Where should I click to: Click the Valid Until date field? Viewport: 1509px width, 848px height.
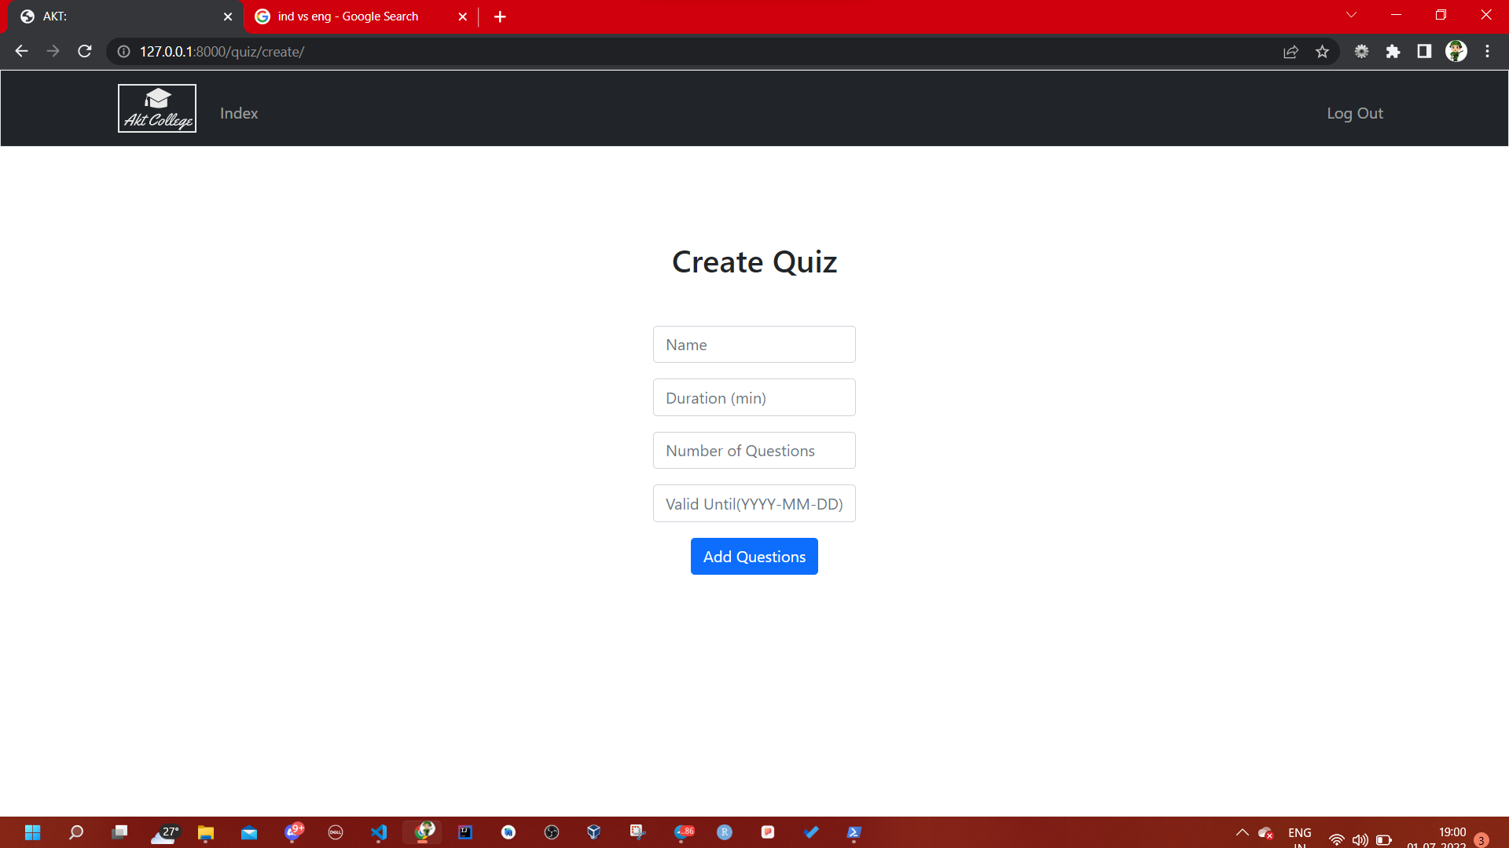coord(754,503)
